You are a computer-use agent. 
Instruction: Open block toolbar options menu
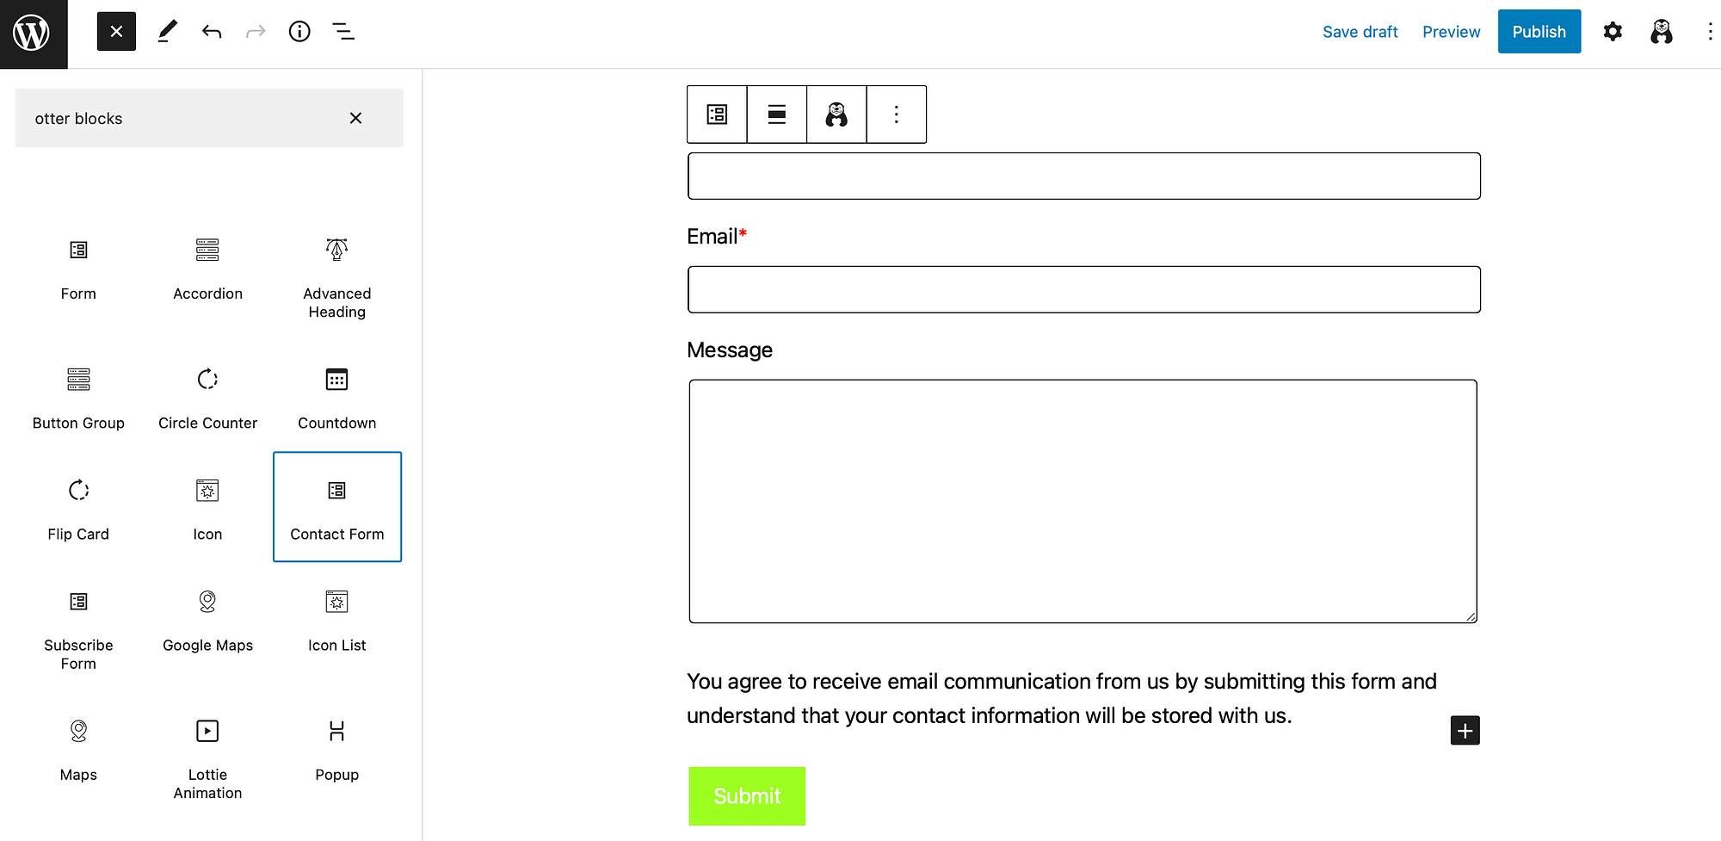point(896,114)
